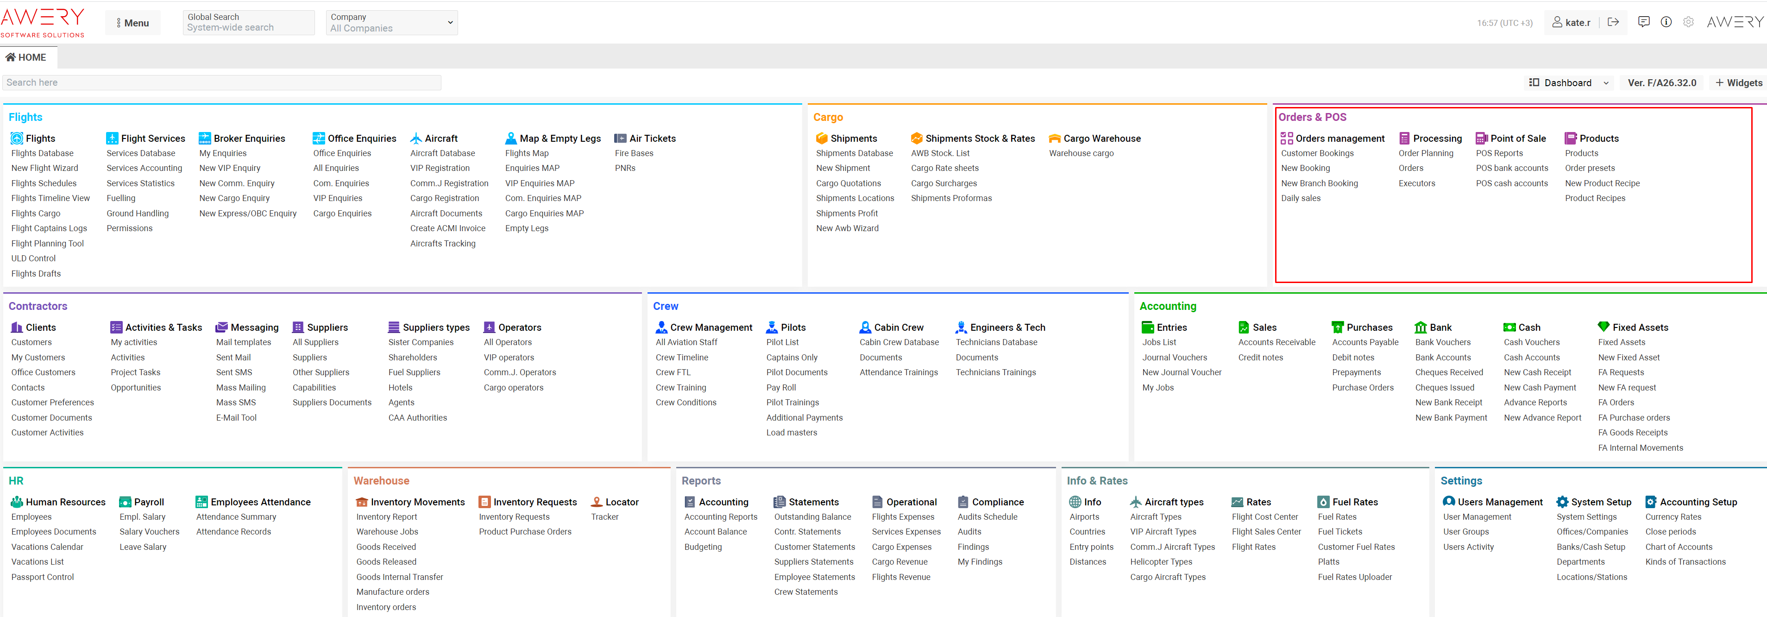Image resolution: width=1767 pixels, height=617 pixels.
Task: Click the Search here input field
Action: pyautogui.click(x=221, y=82)
